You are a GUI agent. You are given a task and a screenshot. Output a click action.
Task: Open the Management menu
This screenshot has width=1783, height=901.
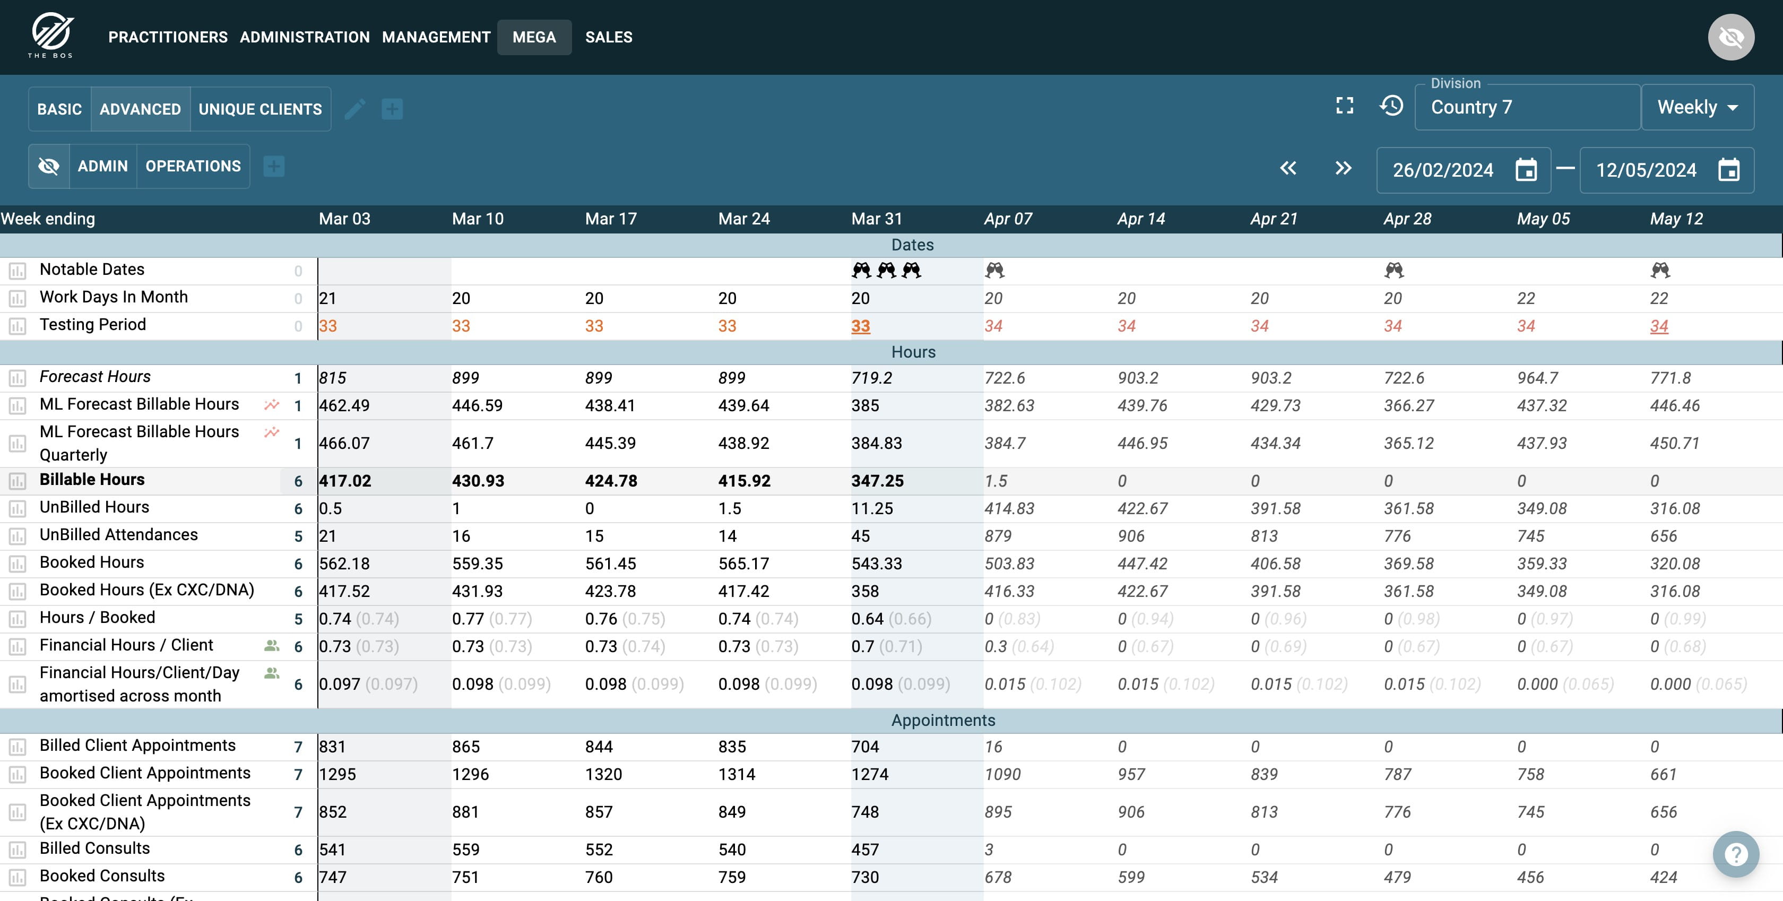coord(436,37)
